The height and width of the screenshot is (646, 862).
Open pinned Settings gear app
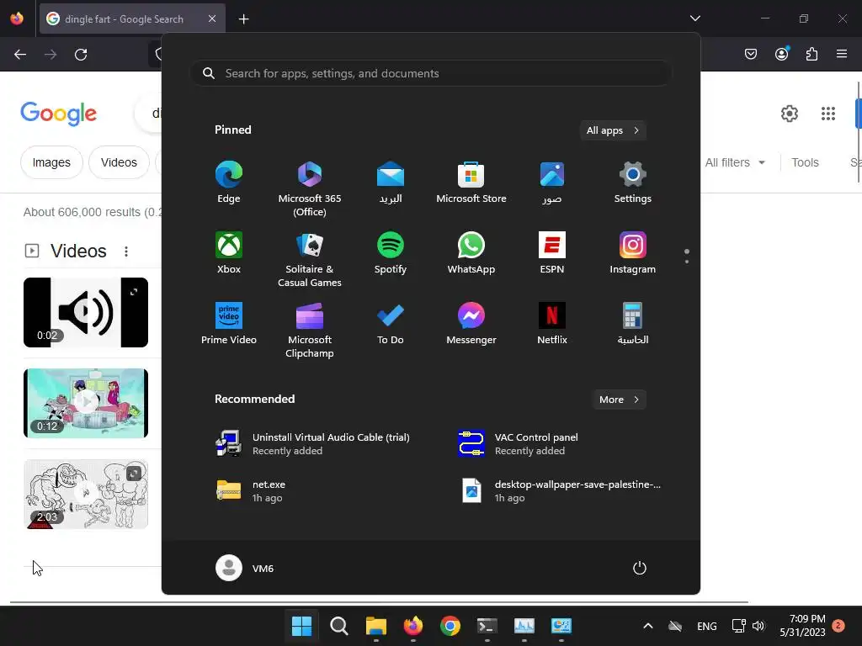(633, 183)
